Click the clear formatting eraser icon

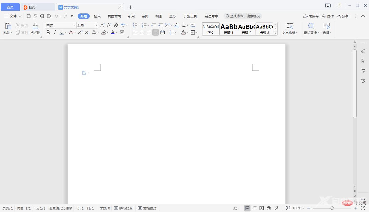coord(116,25)
